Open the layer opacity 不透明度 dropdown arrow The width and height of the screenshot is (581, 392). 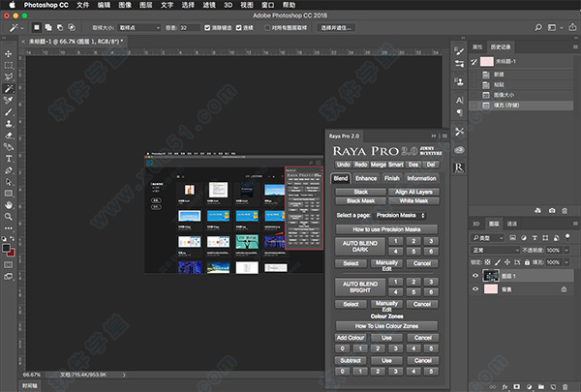566,250
